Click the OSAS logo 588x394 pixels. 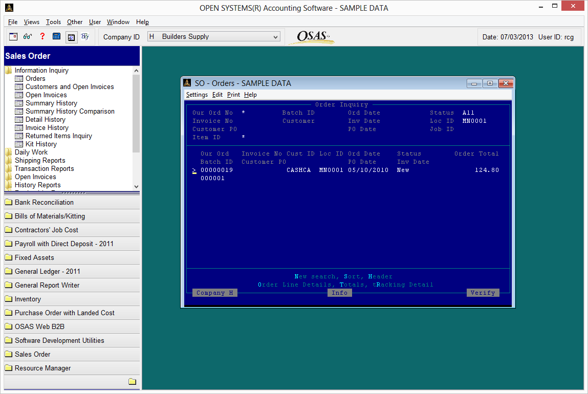click(312, 37)
